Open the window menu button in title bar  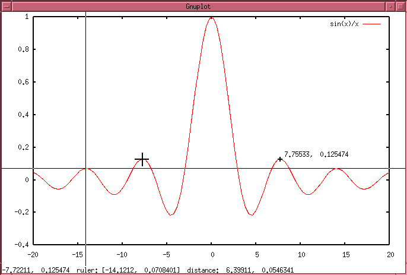point(5,5)
